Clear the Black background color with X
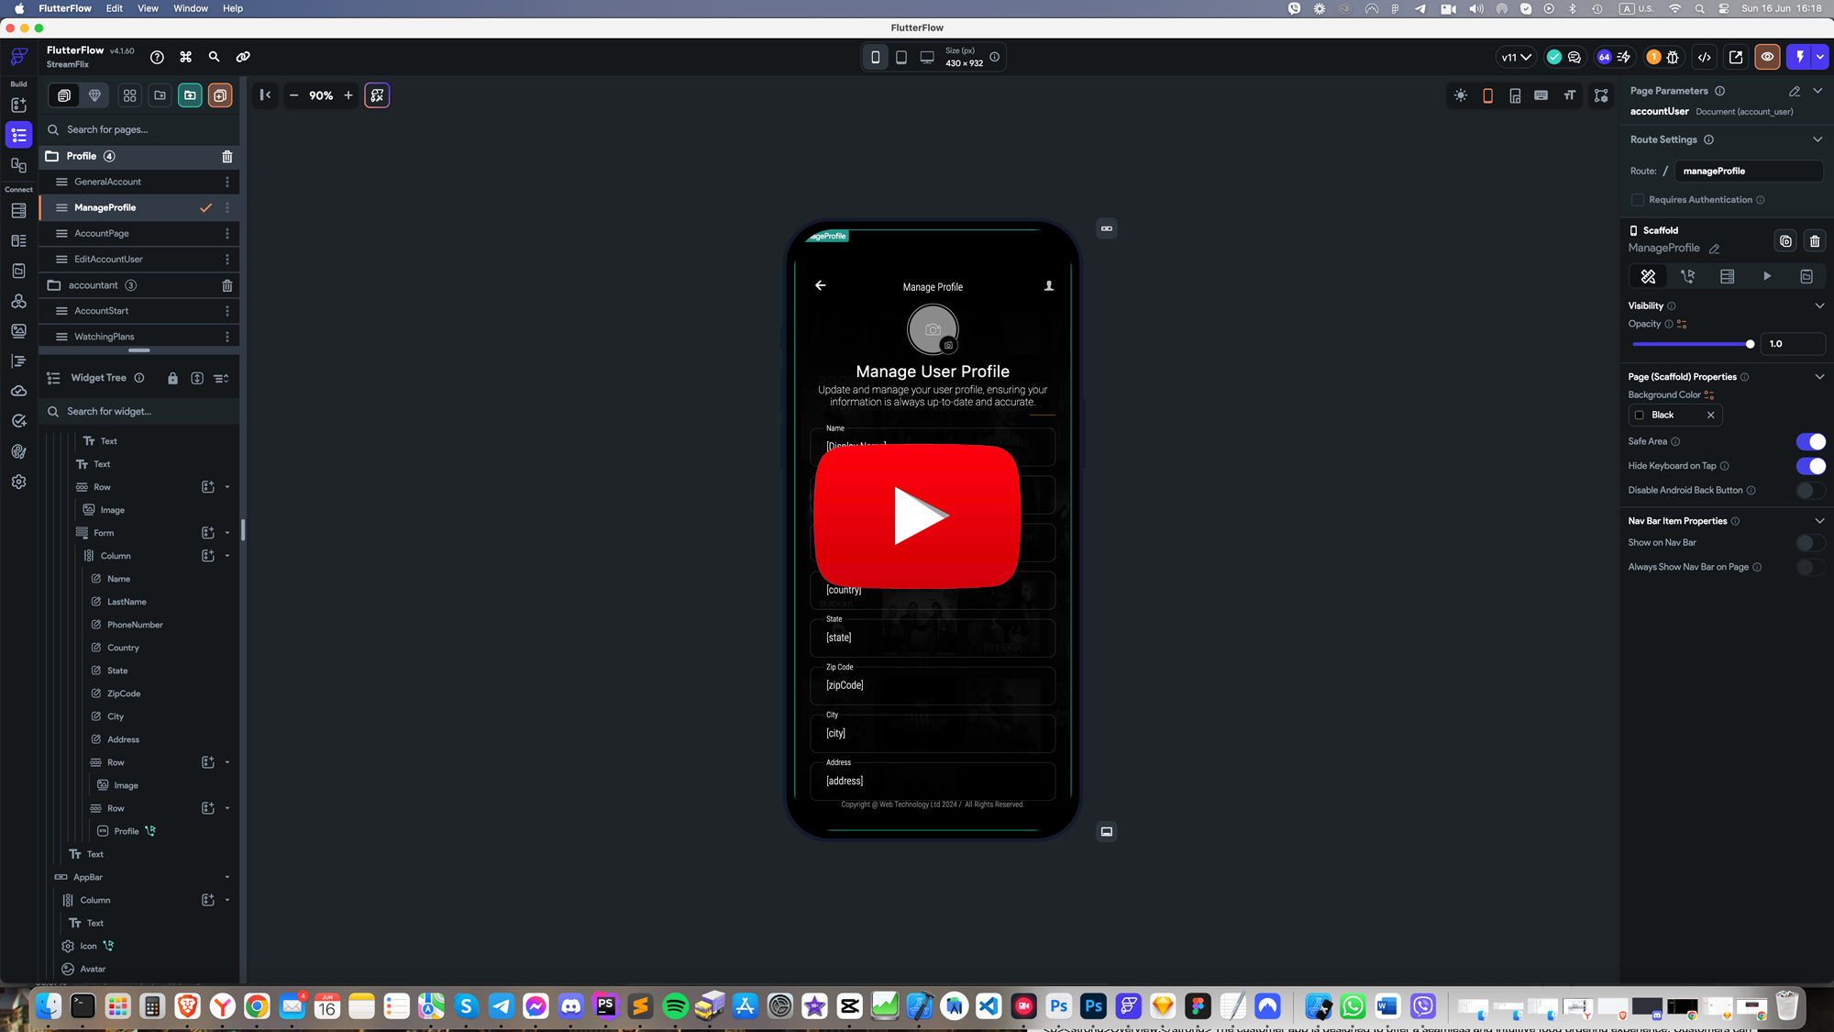The width and height of the screenshot is (1834, 1032). [x=1710, y=416]
